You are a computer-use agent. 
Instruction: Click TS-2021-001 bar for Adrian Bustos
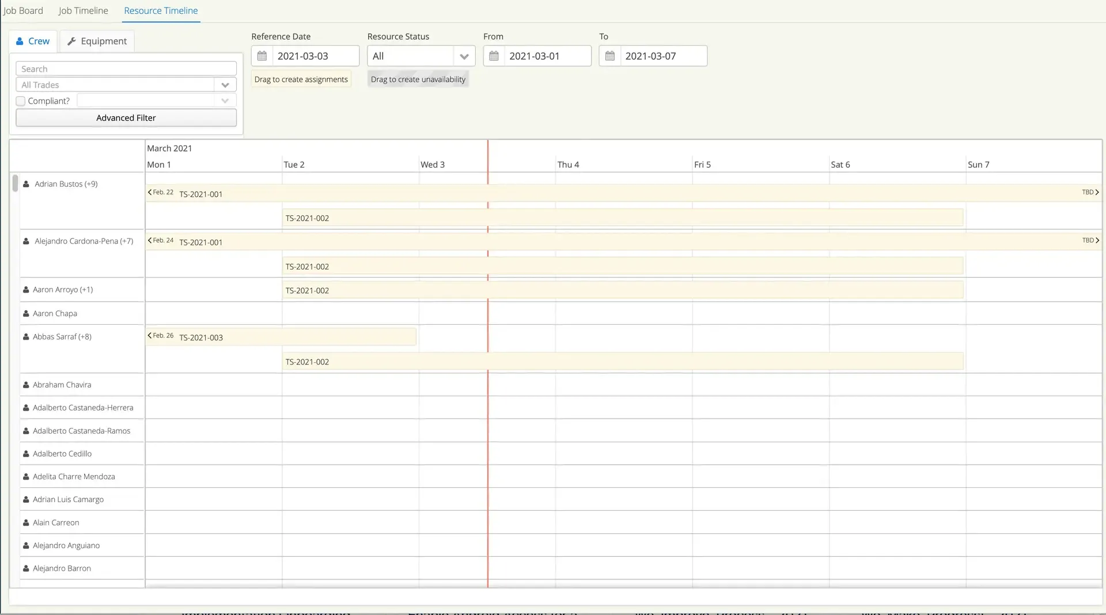coord(623,193)
